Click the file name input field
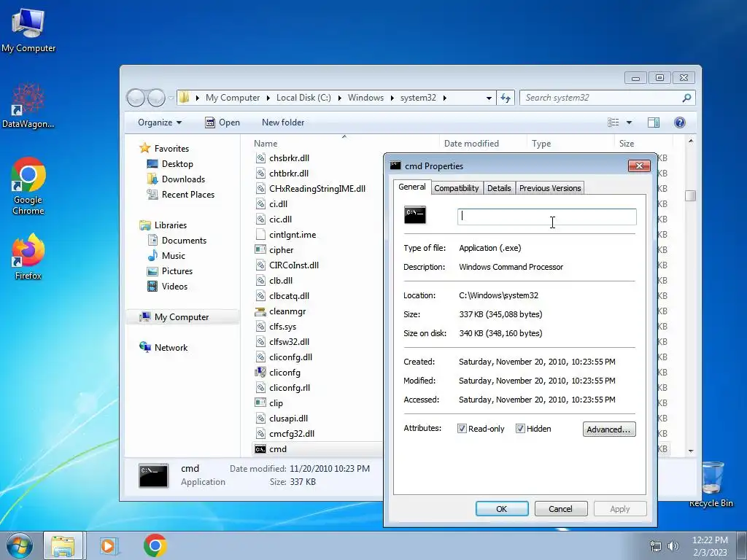This screenshot has width=747, height=560. pos(546,217)
